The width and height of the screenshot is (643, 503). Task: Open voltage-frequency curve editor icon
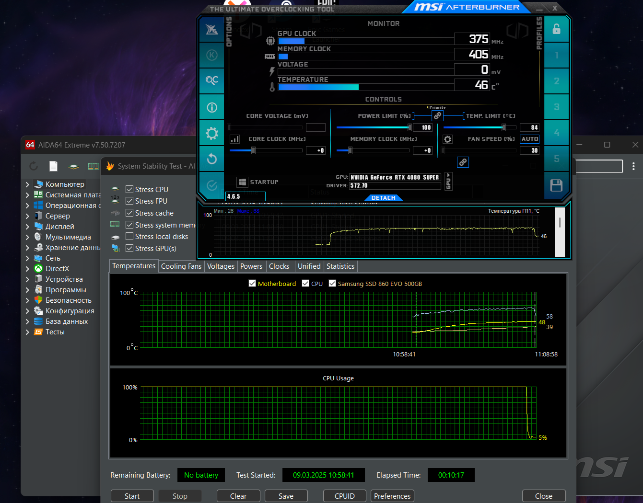(235, 139)
